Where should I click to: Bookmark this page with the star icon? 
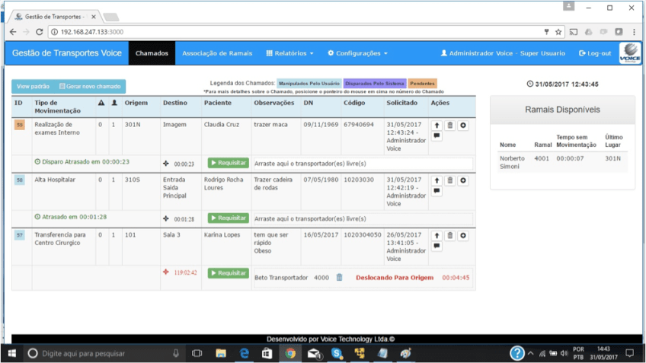pyautogui.click(x=558, y=32)
